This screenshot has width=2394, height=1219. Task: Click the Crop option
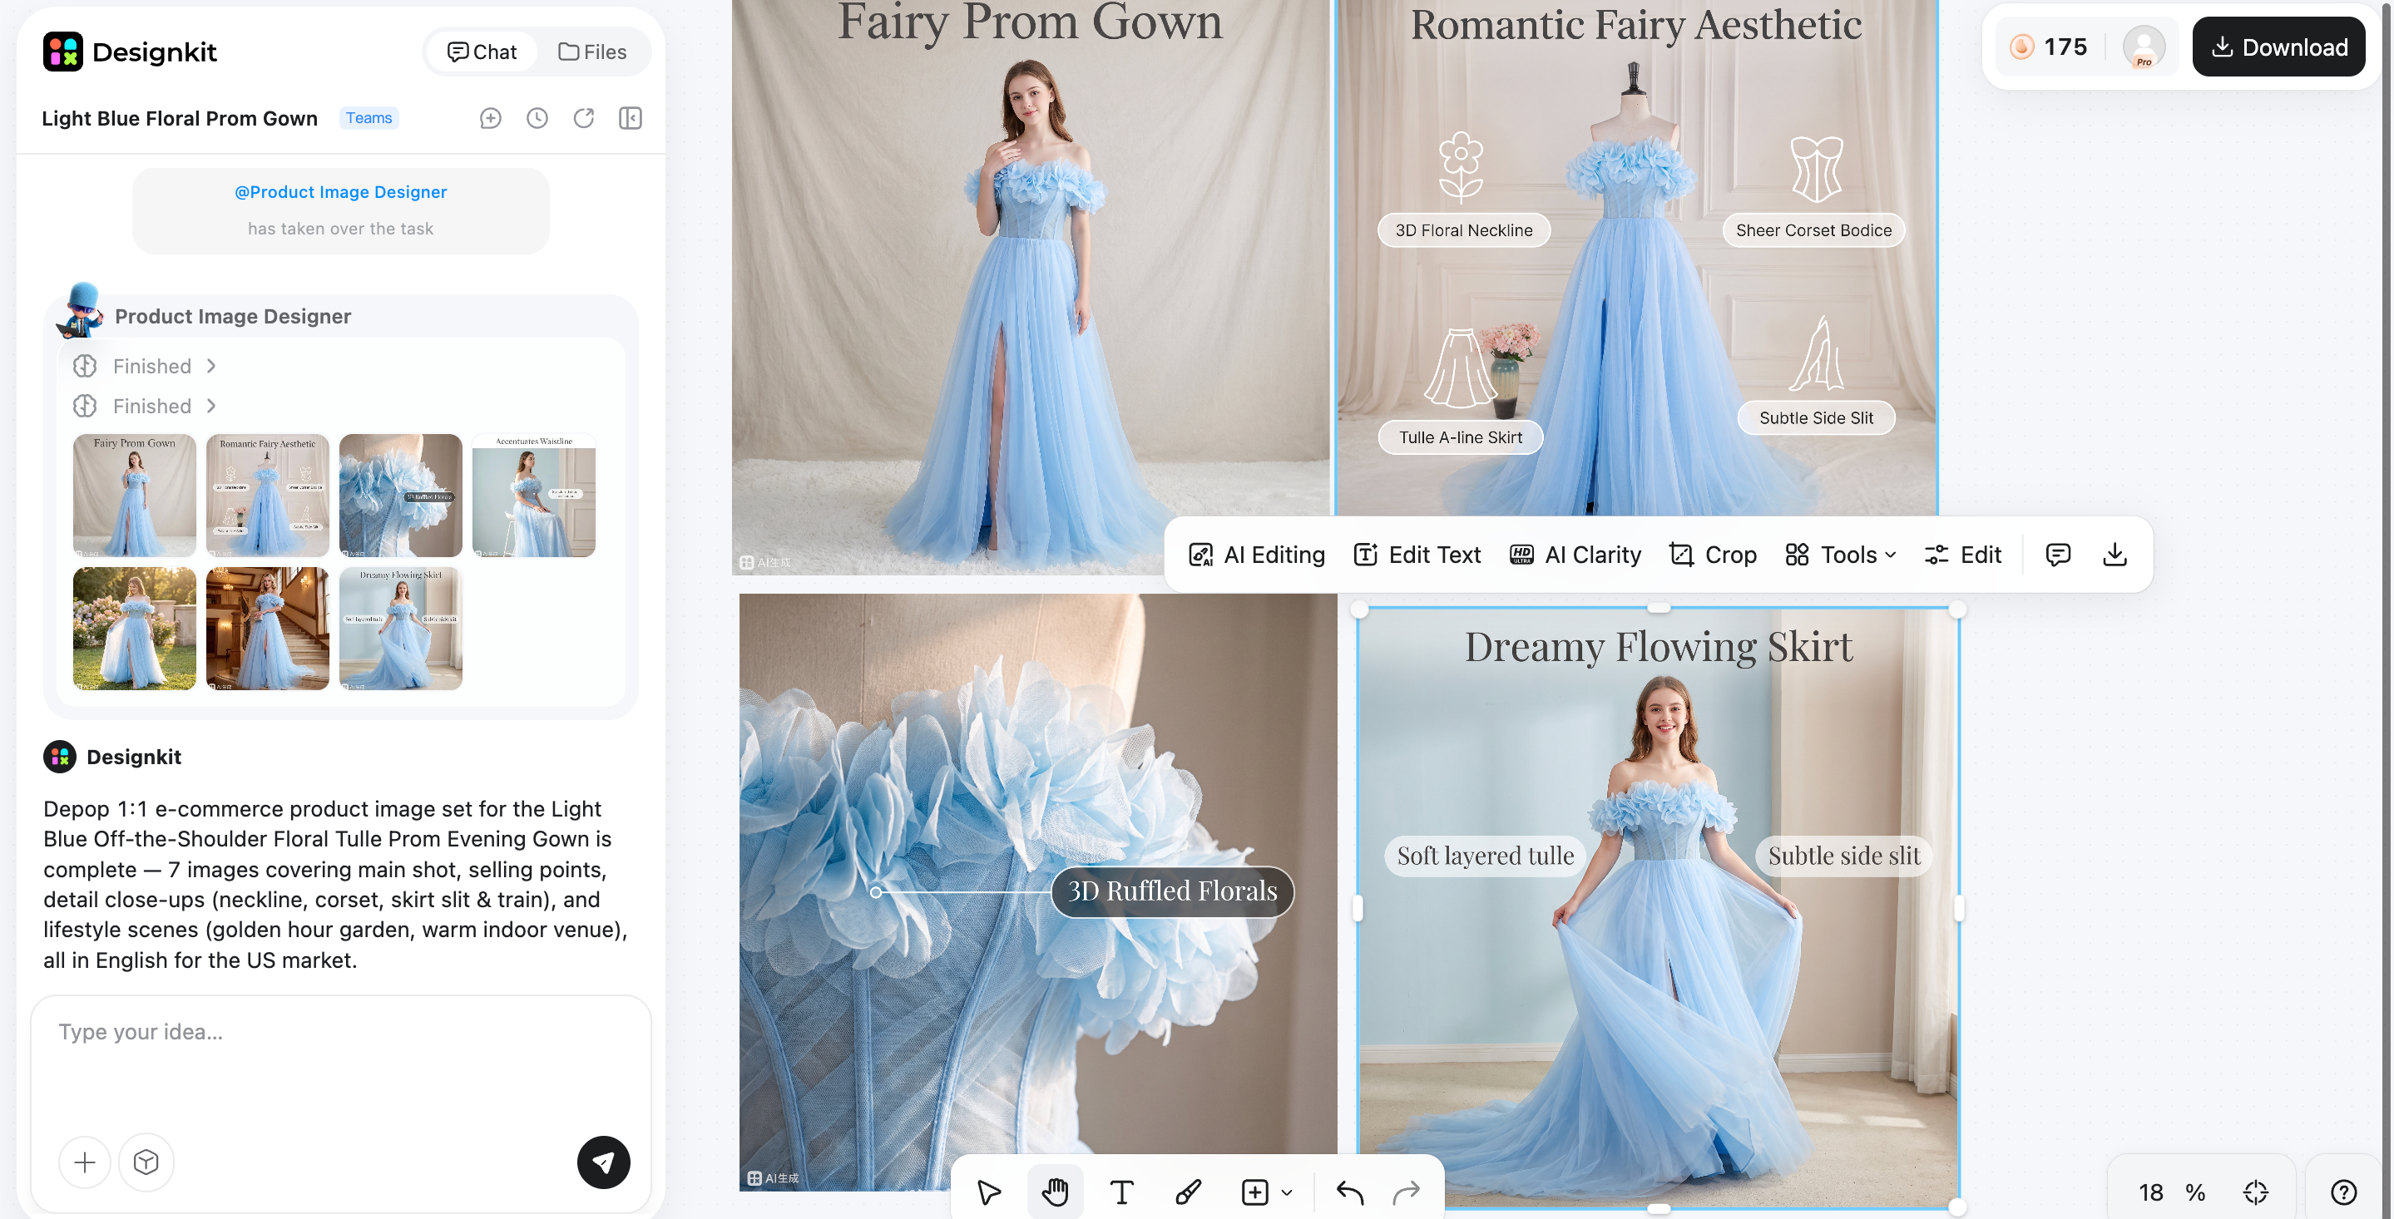[1713, 555]
